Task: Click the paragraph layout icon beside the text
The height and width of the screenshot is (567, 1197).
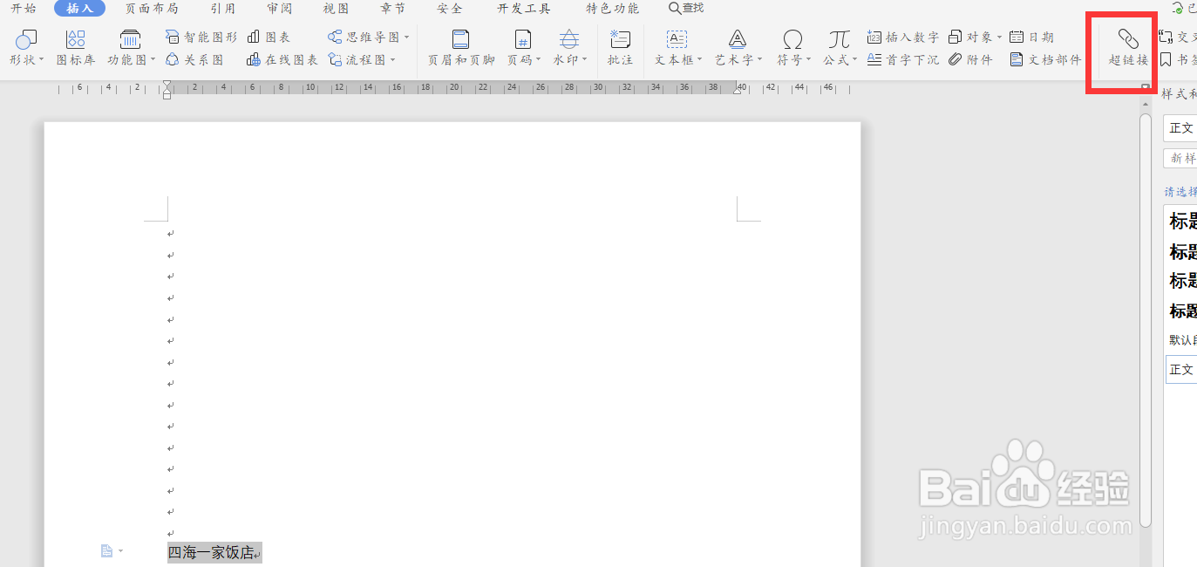Action: [x=106, y=550]
